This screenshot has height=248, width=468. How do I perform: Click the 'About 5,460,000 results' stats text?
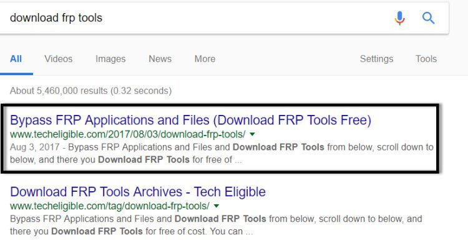pos(90,91)
